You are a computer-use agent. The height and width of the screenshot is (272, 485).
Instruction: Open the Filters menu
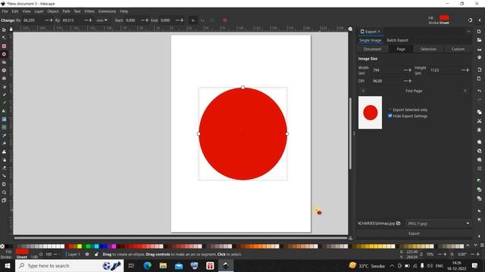(x=89, y=11)
